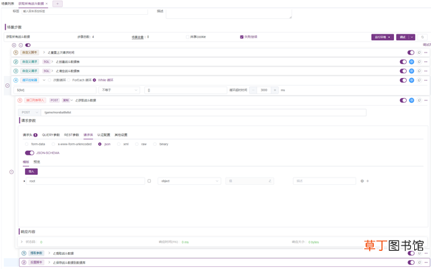Click blue environment icon on POST request row
431x269 pixels.
pyautogui.click(x=411, y=100)
